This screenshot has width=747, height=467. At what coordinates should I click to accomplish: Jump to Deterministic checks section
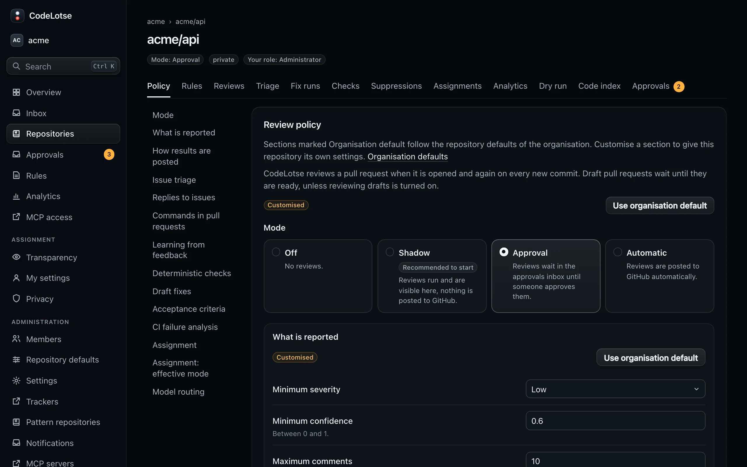[x=192, y=273]
